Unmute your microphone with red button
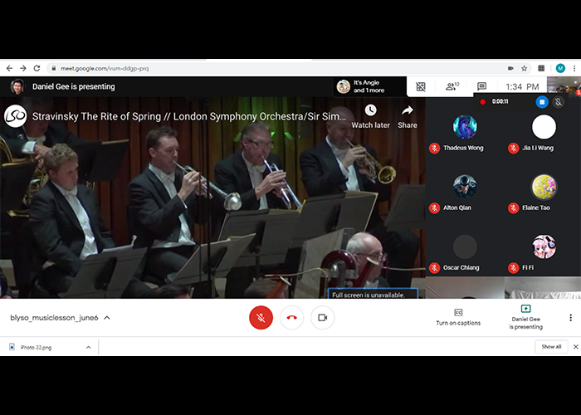Image resolution: width=581 pixels, height=415 pixels. tap(261, 318)
